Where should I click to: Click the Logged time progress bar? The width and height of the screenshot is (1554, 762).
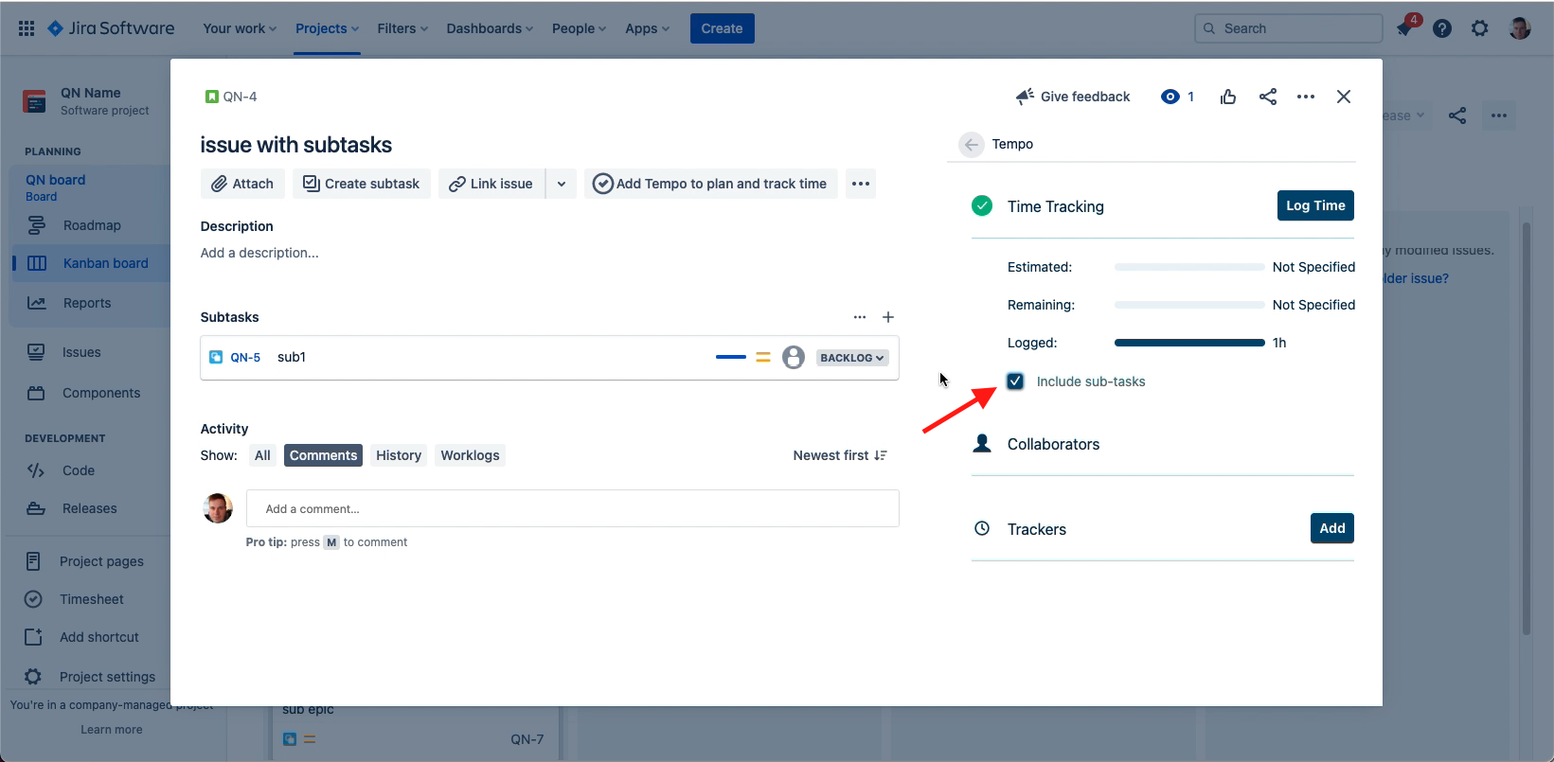pyautogui.click(x=1189, y=343)
